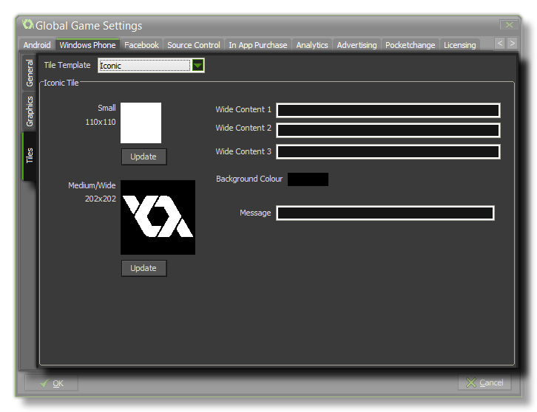Switch to the Android tab

37,45
